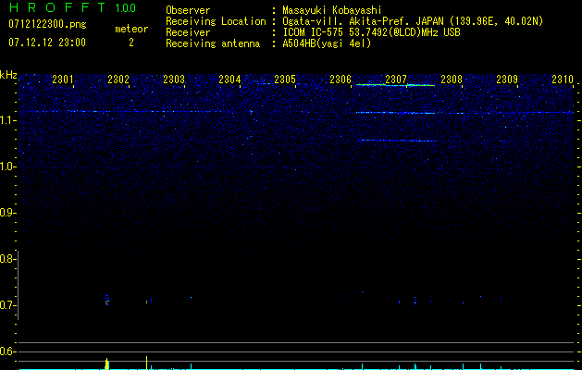
Task: Click the 1.1 kHz axis label
Action: tap(6, 120)
